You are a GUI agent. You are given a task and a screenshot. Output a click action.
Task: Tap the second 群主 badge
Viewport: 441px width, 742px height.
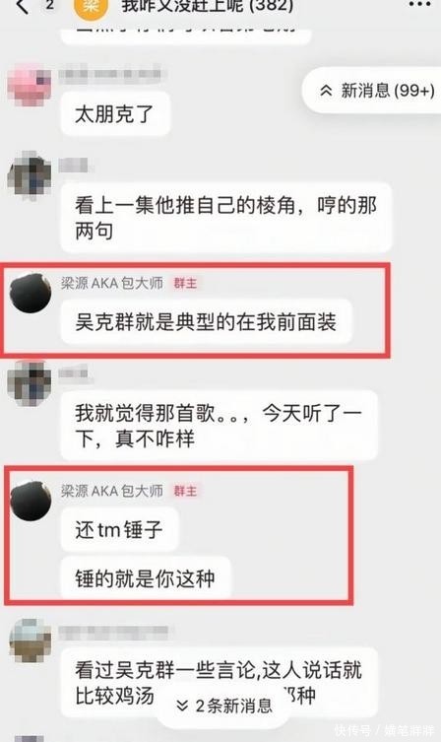[185, 491]
